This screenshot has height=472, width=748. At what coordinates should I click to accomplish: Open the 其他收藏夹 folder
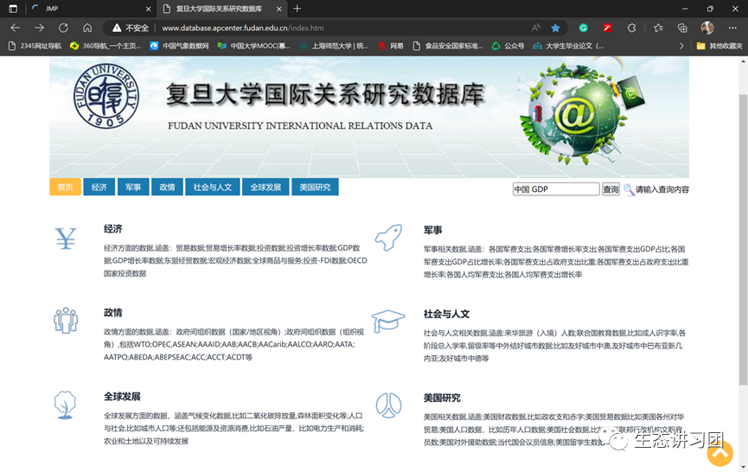[x=719, y=46]
